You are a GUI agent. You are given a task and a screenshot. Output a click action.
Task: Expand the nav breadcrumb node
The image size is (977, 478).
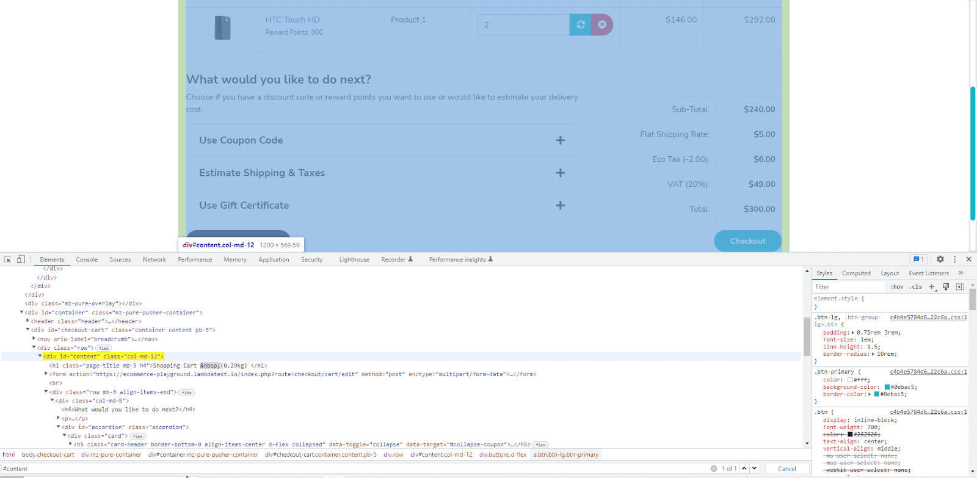click(x=34, y=339)
